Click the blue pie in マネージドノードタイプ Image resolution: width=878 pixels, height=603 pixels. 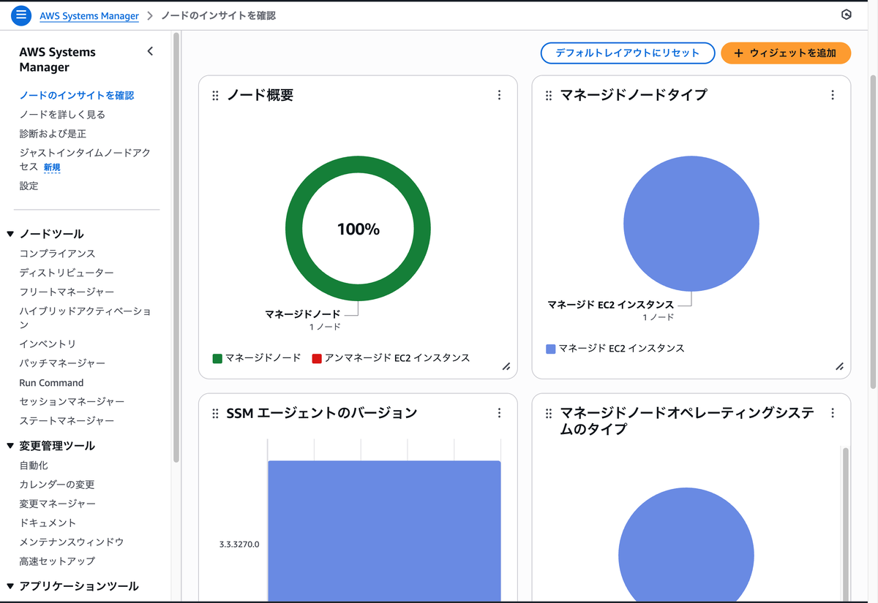point(691,224)
